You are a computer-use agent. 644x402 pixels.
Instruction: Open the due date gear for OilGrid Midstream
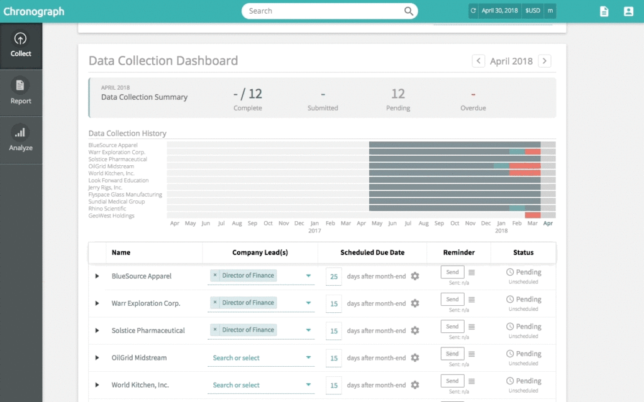(414, 357)
